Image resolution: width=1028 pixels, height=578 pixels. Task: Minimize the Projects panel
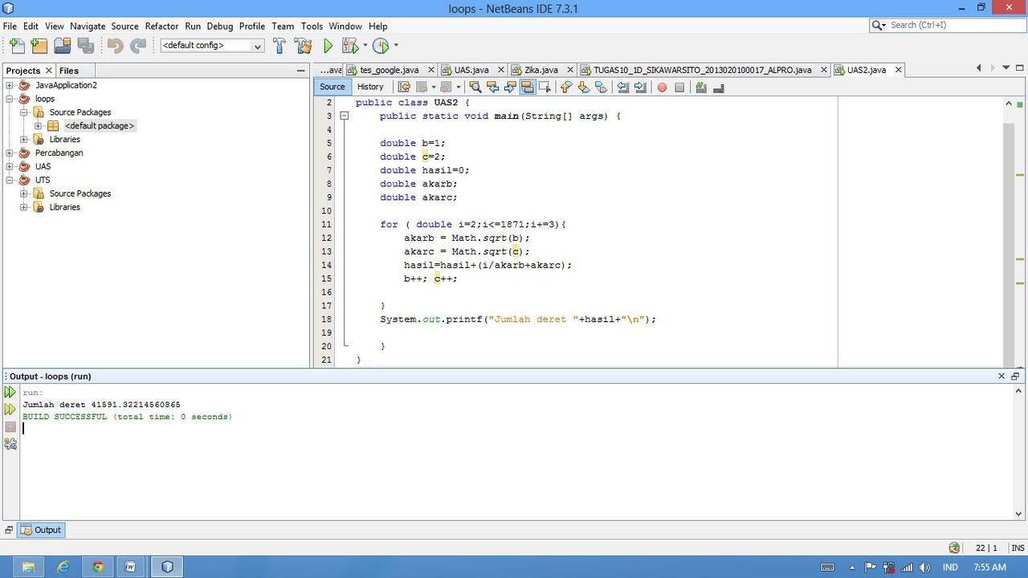click(301, 71)
